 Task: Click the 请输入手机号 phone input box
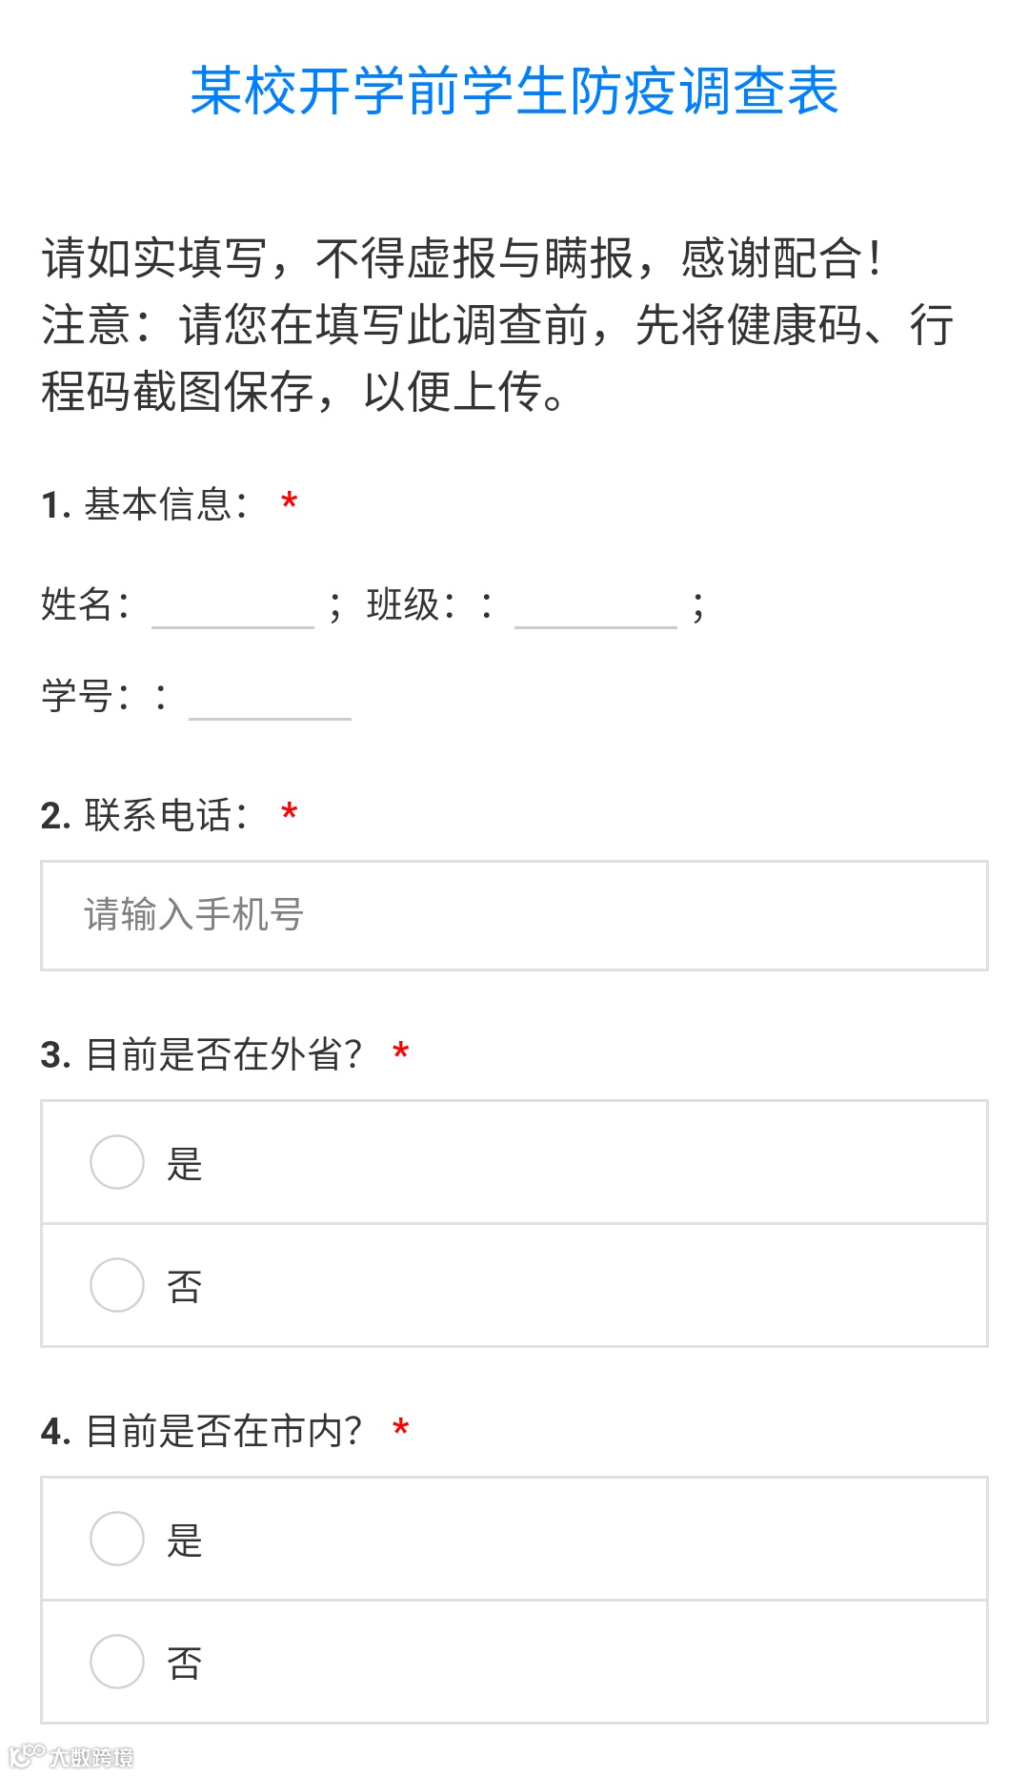514,915
